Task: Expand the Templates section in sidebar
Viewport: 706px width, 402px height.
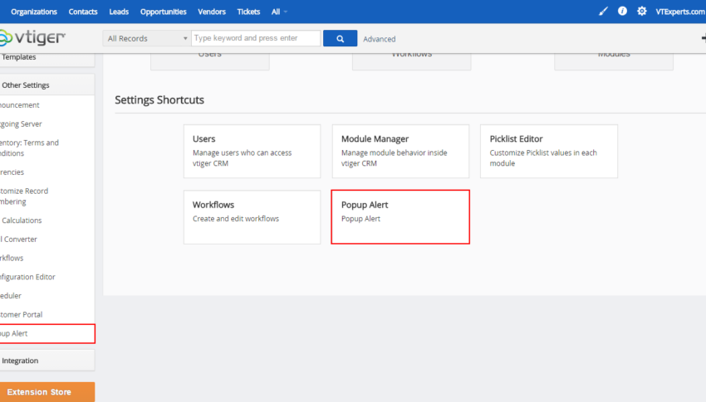Action: tap(47, 58)
